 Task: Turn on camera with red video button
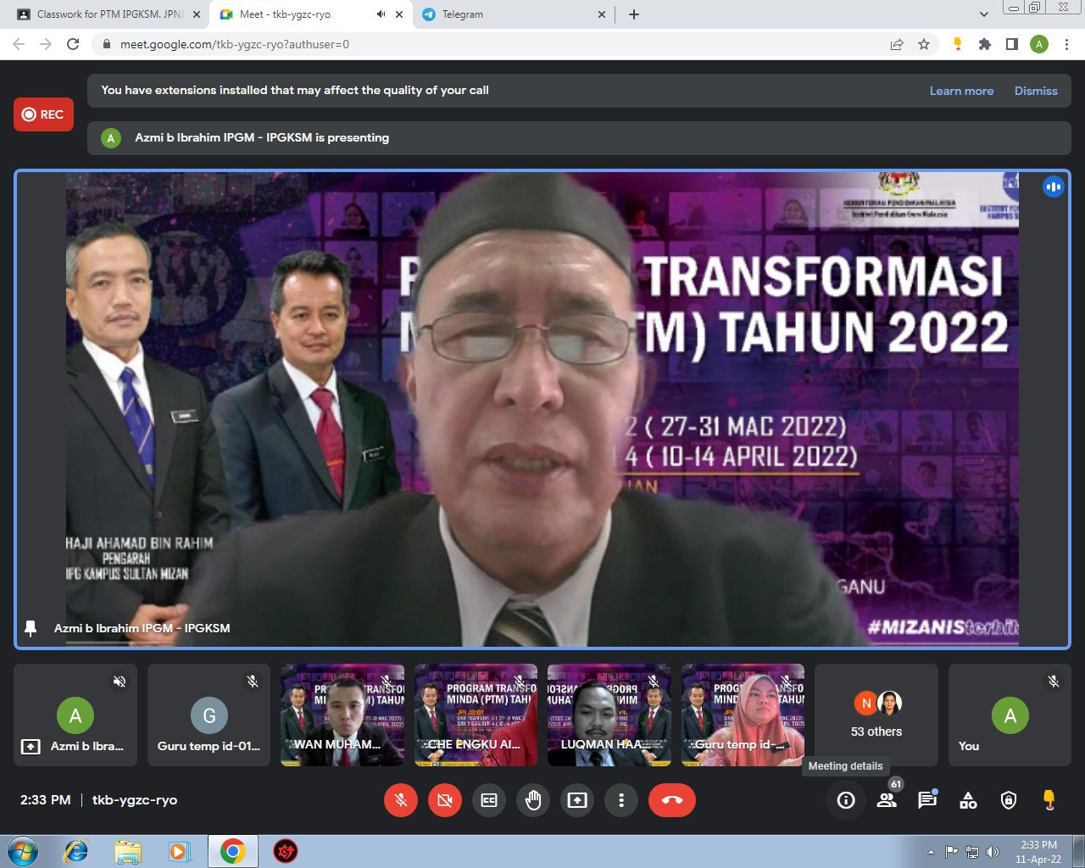tap(445, 800)
